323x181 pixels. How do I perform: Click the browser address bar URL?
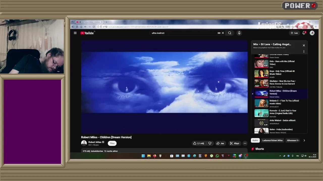(x=138, y=27)
